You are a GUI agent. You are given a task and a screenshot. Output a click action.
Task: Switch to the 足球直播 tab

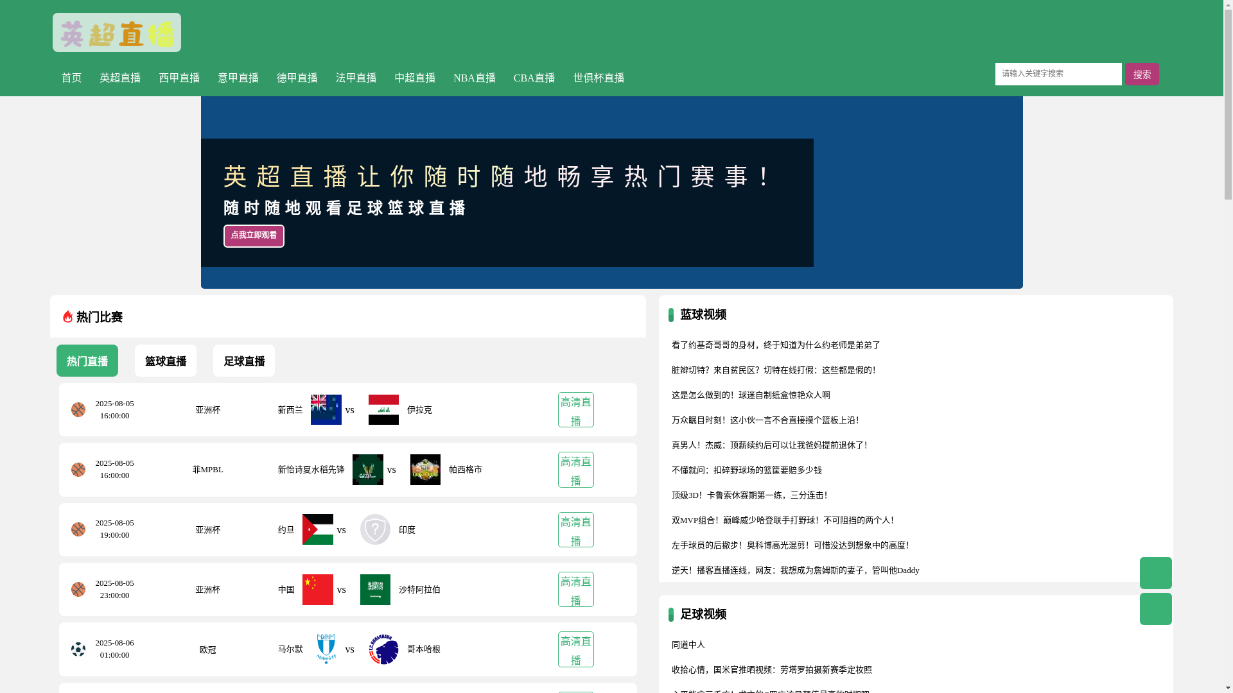(244, 361)
